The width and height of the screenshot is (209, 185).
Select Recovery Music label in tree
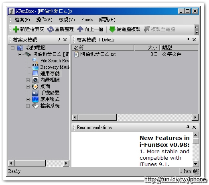click(x=55, y=67)
